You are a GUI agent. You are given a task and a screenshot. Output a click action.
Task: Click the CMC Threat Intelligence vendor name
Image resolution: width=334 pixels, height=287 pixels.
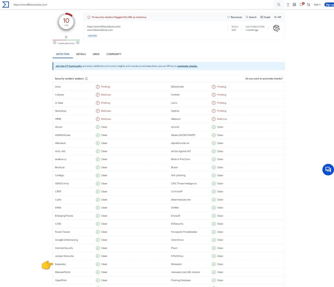[x=184, y=184]
